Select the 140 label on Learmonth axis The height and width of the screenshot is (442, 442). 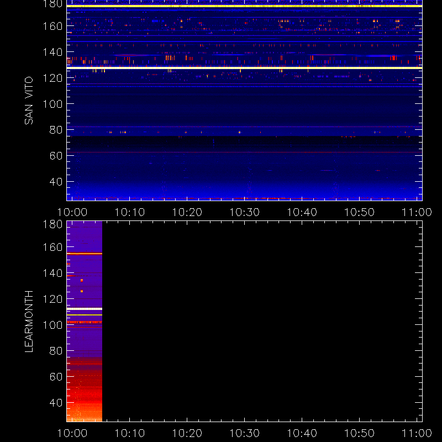click(x=52, y=273)
